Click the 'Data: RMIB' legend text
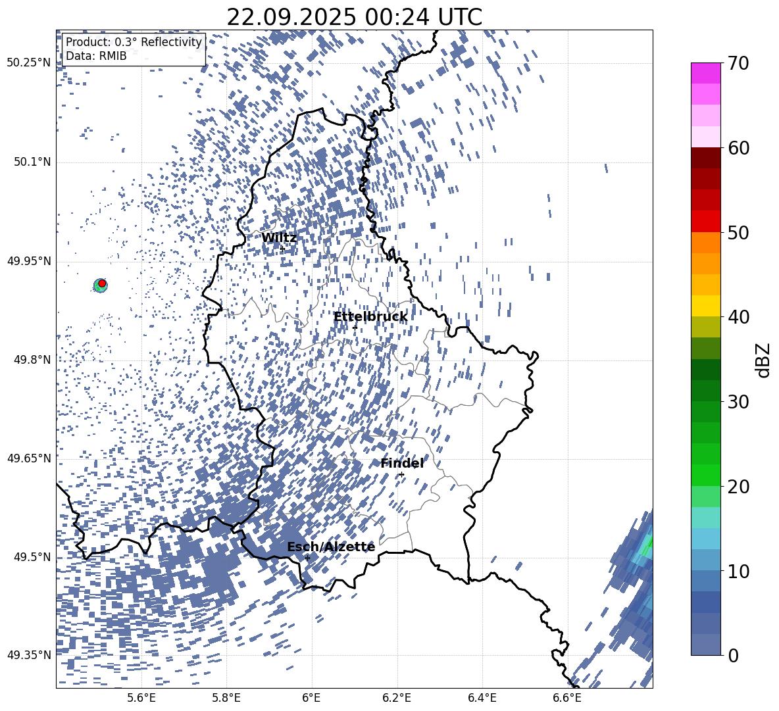 (x=96, y=56)
